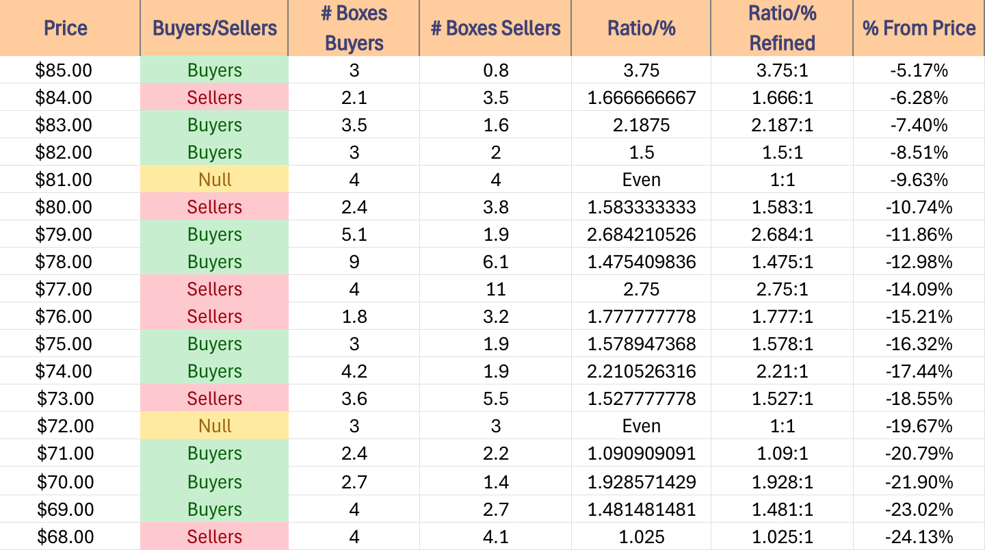Click the $85.00 price cell
The width and height of the screenshot is (985, 550).
coord(65,70)
